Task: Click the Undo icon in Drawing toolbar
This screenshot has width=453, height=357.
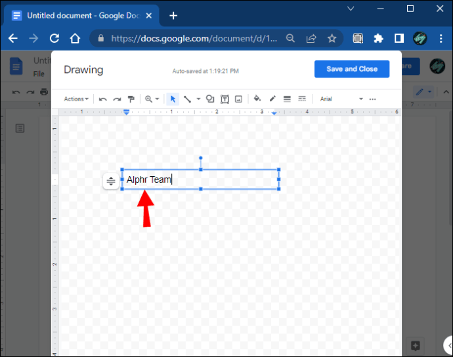Action: pos(103,99)
